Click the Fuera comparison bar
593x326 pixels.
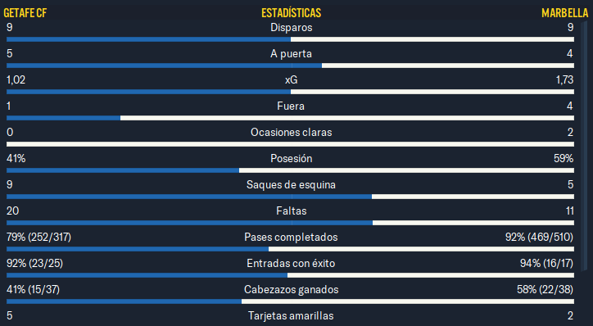[290, 118]
